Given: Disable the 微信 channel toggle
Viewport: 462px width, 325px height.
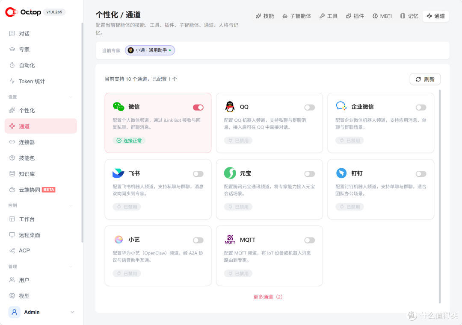Looking at the screenshot, I should tap(198, 107).
